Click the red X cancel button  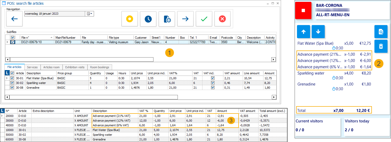point(222,19)
